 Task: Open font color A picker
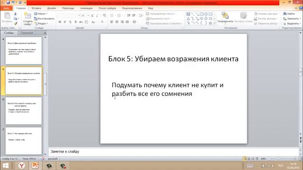pyautogui.click(x=102, y=22)
